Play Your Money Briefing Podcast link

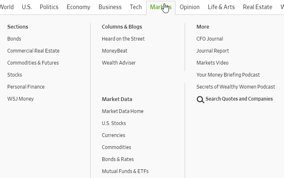[x=228, y=75]
